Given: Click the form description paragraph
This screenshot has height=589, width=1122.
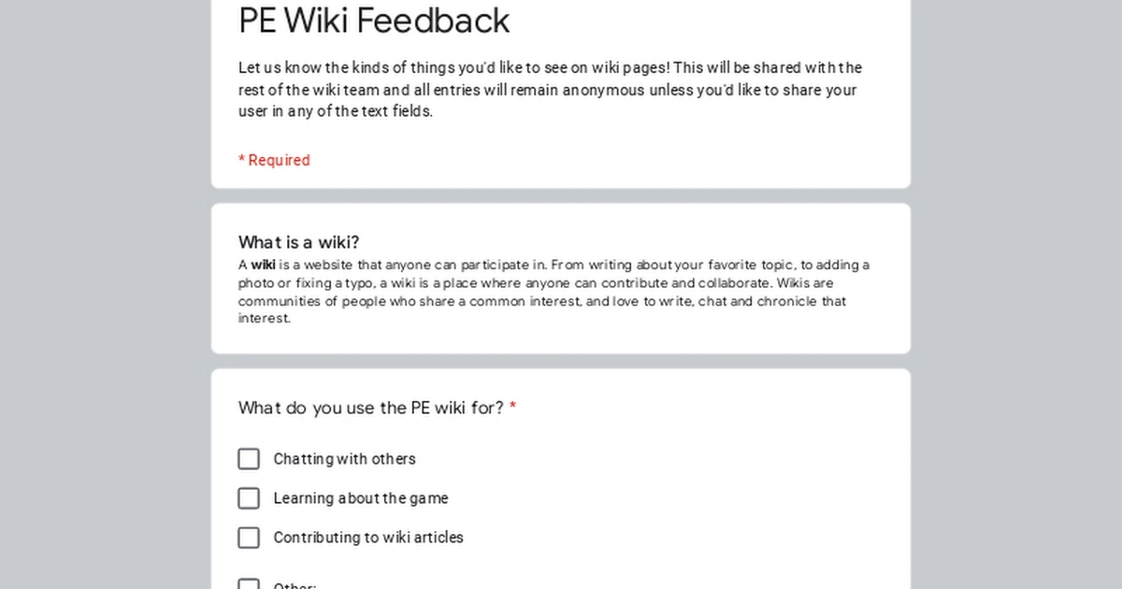Looking at the screenshot, I should [x=550, y=90].
